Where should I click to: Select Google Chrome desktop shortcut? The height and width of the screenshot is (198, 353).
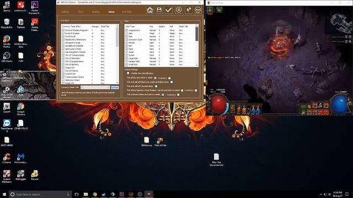tap(21, 109)
